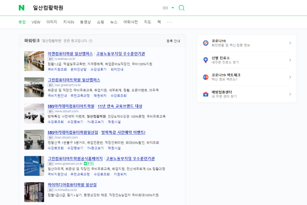307x205 pixels.
Task: Open 확진현황 및 백신·접종 정보 text
Action: coord(231,45)
